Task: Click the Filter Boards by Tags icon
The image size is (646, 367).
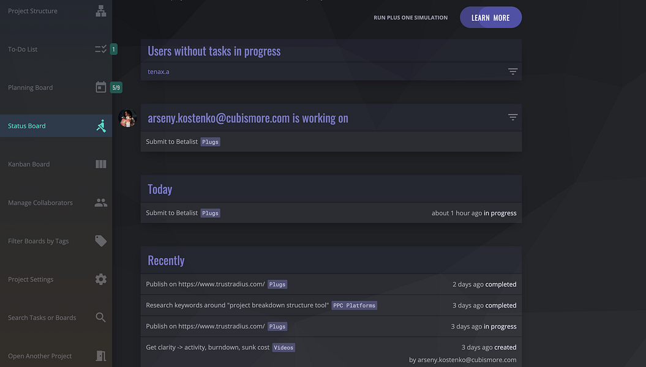Action: click(x=101, y=240)
